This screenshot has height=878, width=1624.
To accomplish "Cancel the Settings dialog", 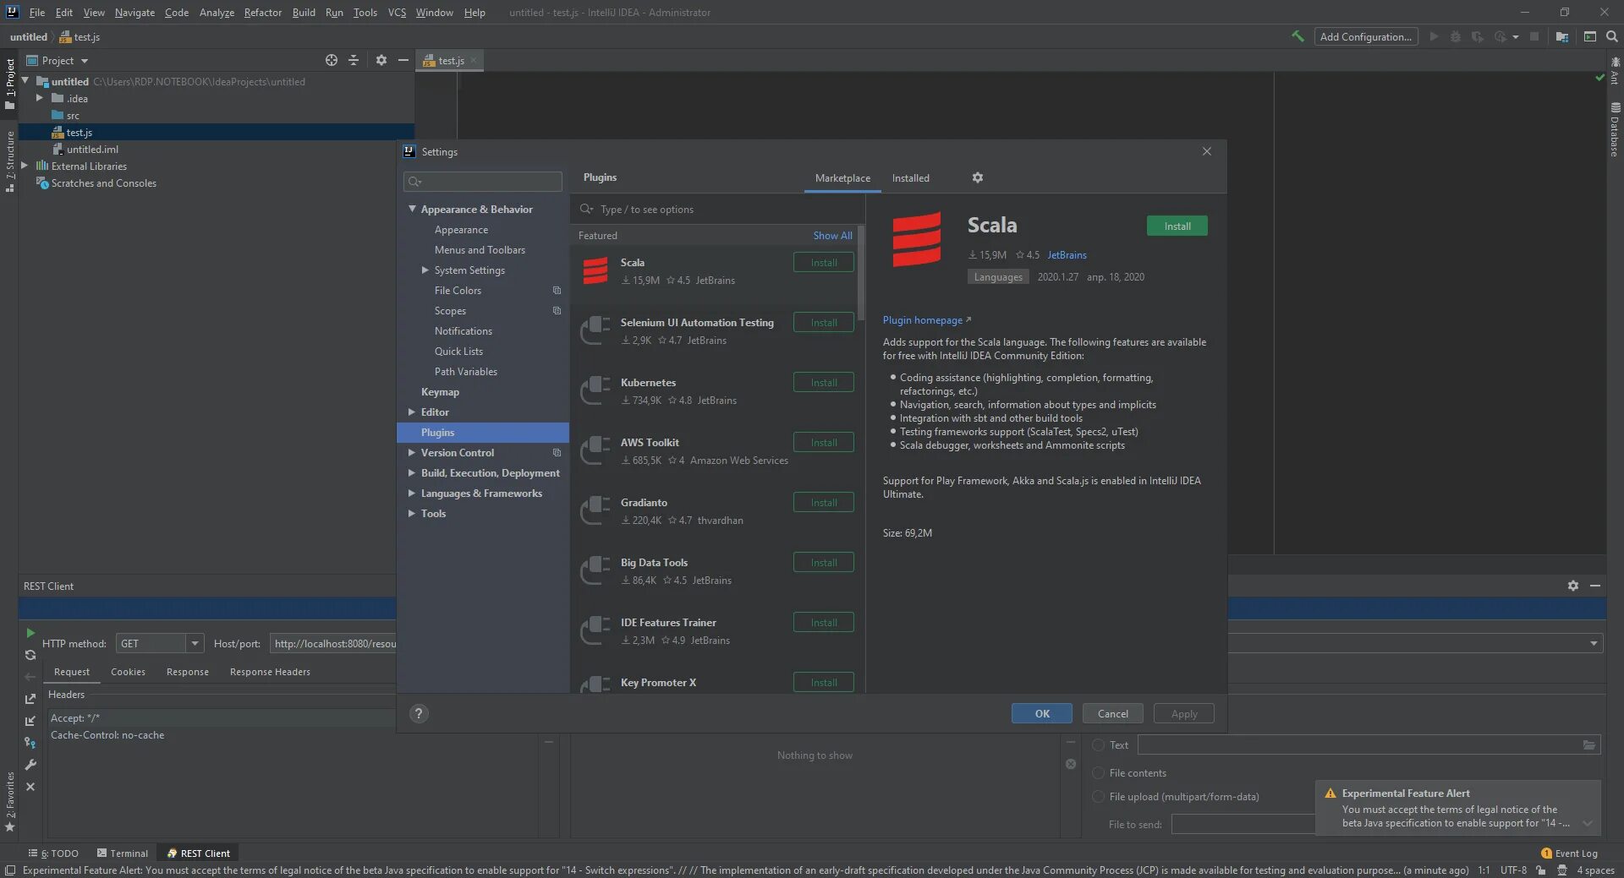I will pos(1112,713).
